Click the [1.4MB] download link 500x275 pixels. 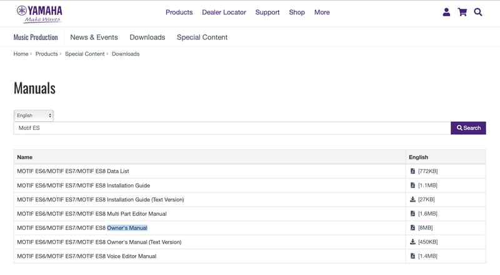pos(427,256)
